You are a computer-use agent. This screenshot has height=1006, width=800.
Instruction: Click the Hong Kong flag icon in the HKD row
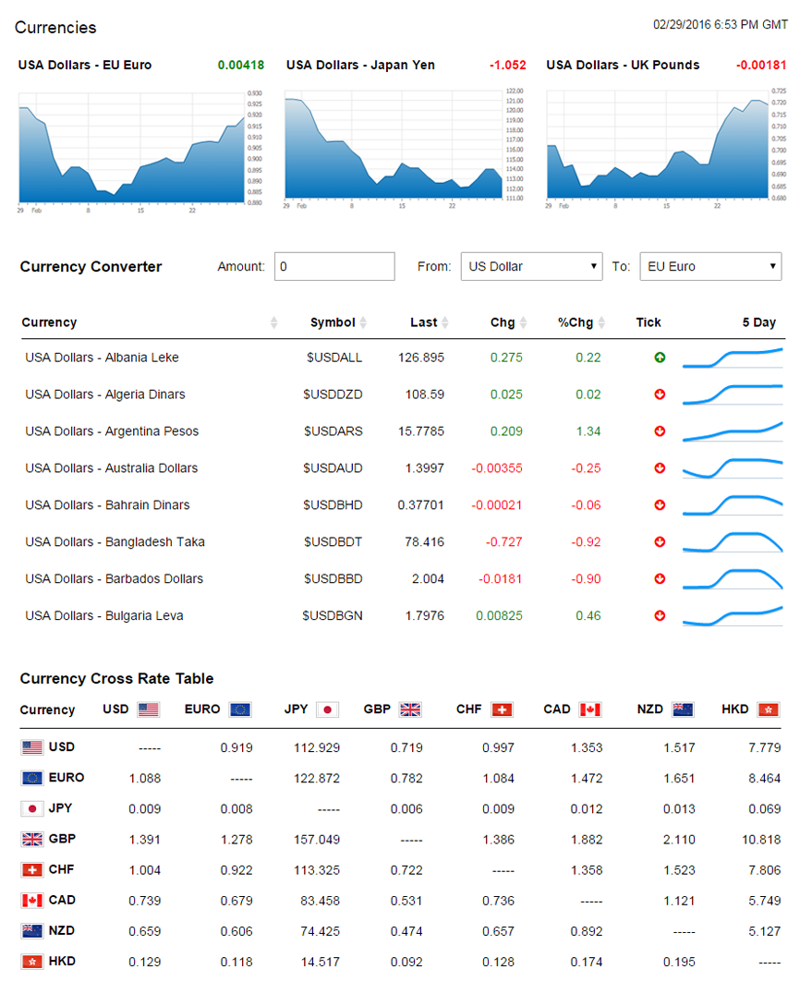[x=32, y=962]
